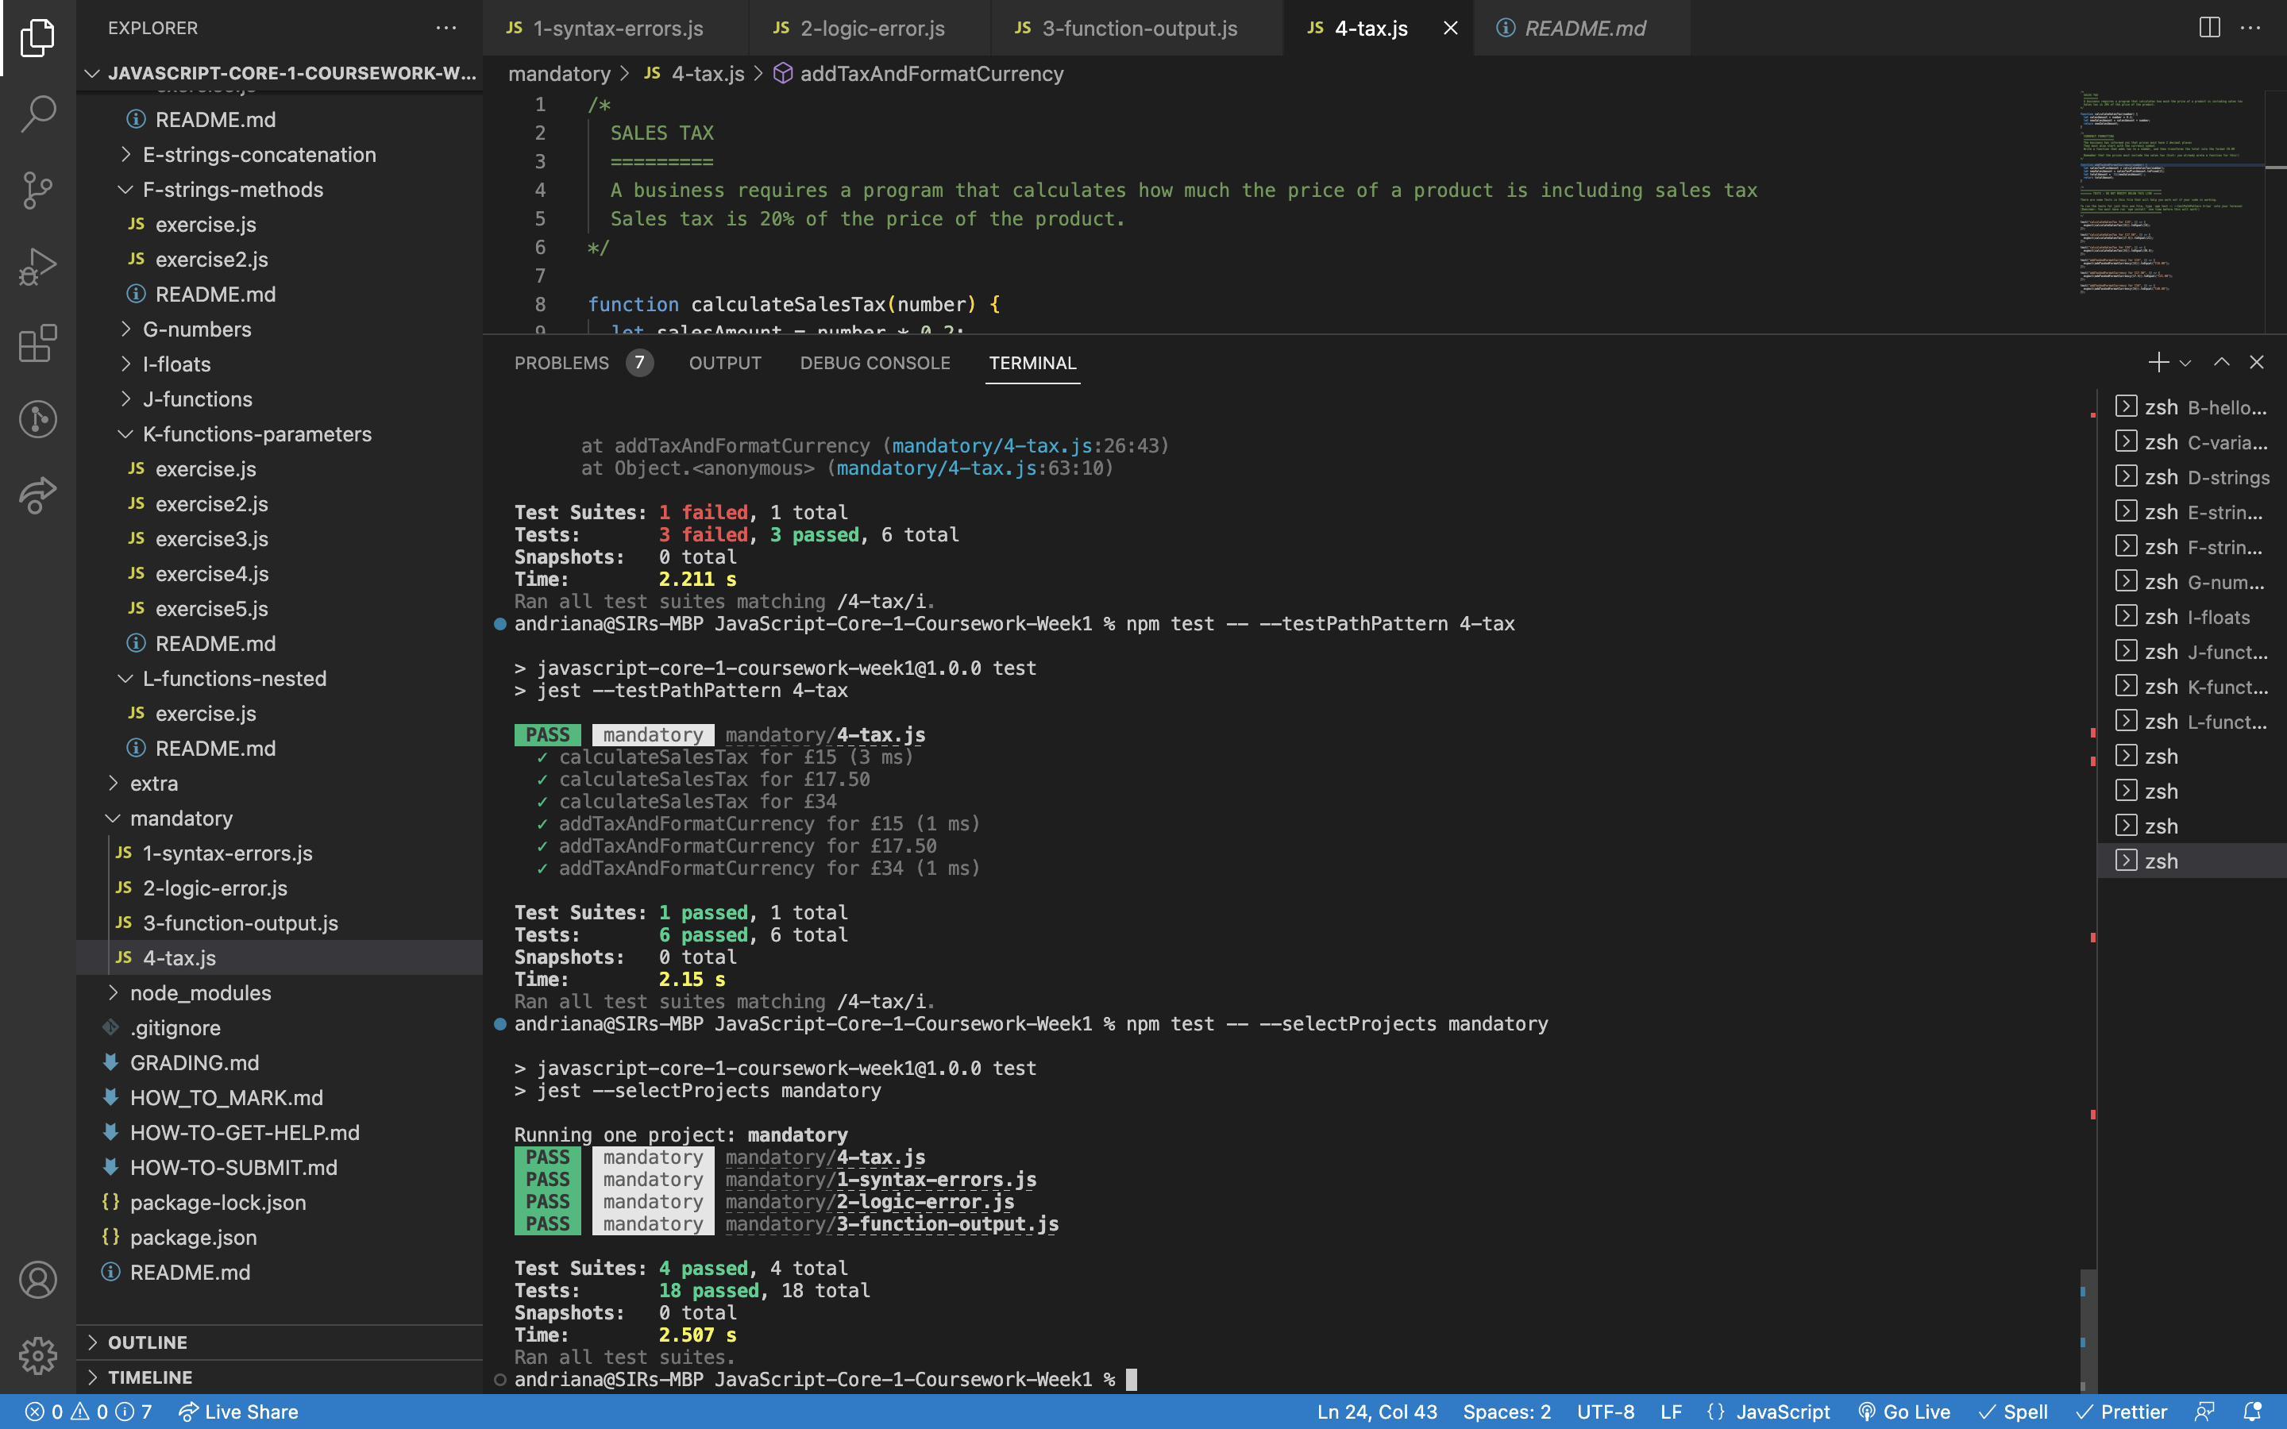Open the Manage gear icon

click(38, 1355)
